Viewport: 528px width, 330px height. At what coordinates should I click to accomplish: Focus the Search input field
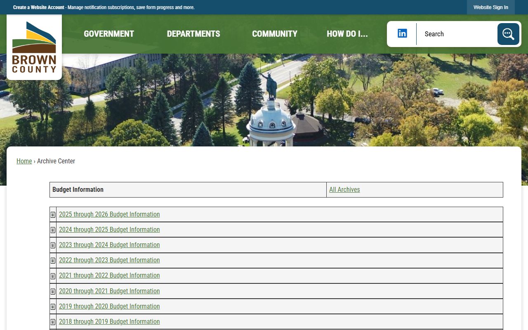[458, 34]
